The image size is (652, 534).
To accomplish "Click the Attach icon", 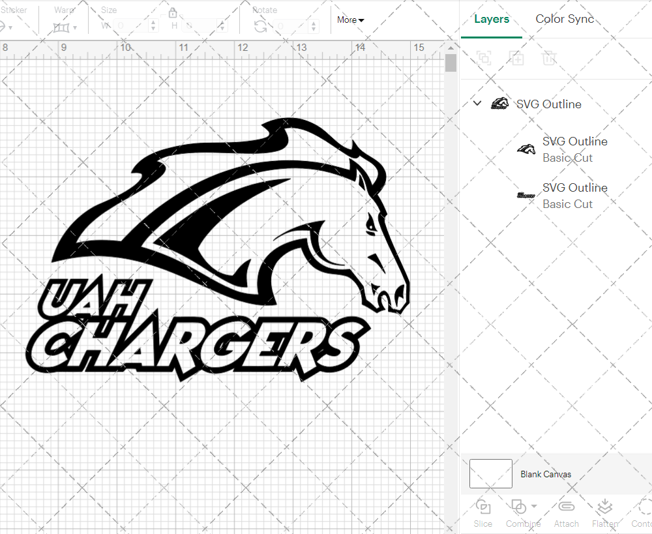I will coord(566,513).
